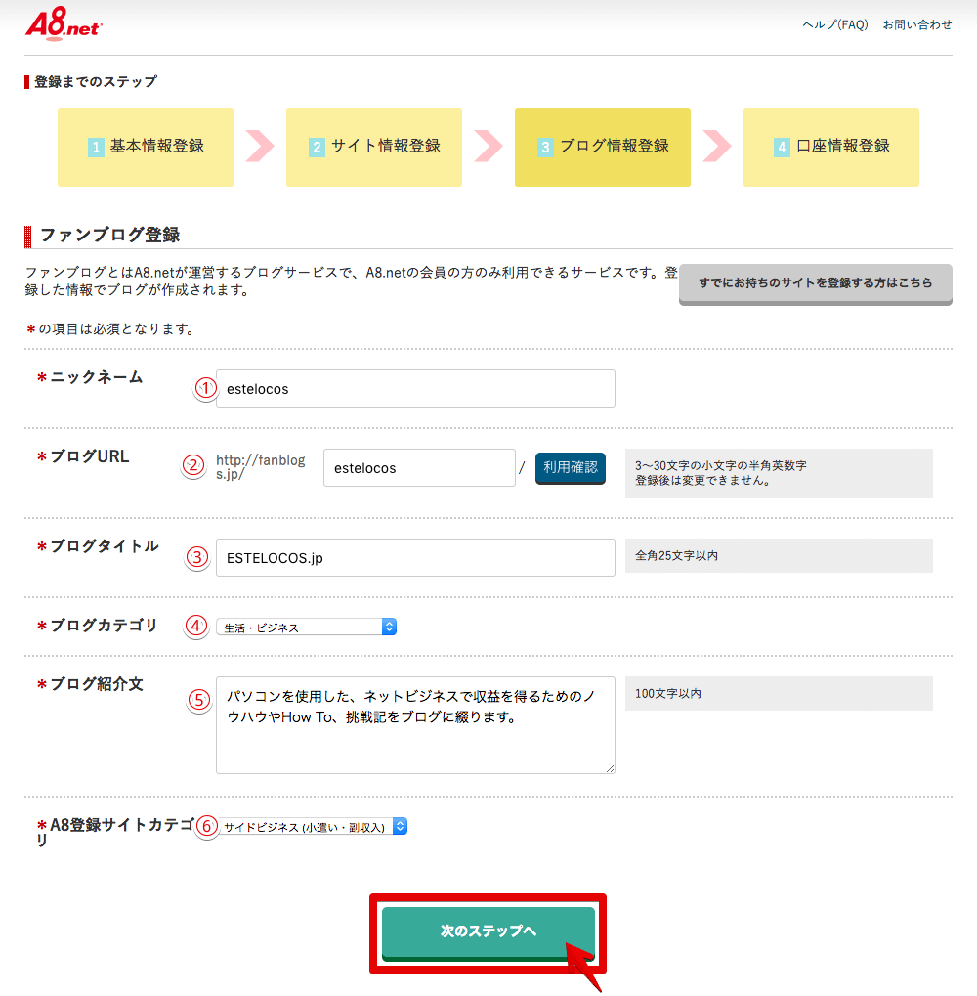
Task: Click the A8.net logo
Action: [64, 25]
